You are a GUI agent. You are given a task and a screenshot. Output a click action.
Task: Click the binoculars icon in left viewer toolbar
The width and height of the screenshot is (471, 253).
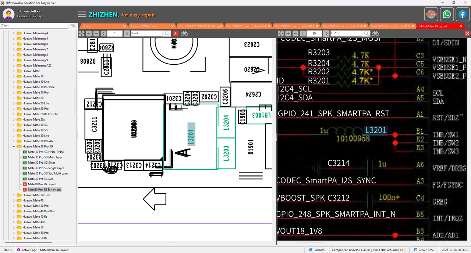(184, 33)
